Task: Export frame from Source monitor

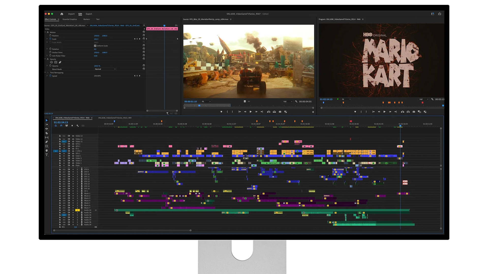Action: [x=280, y=112]
